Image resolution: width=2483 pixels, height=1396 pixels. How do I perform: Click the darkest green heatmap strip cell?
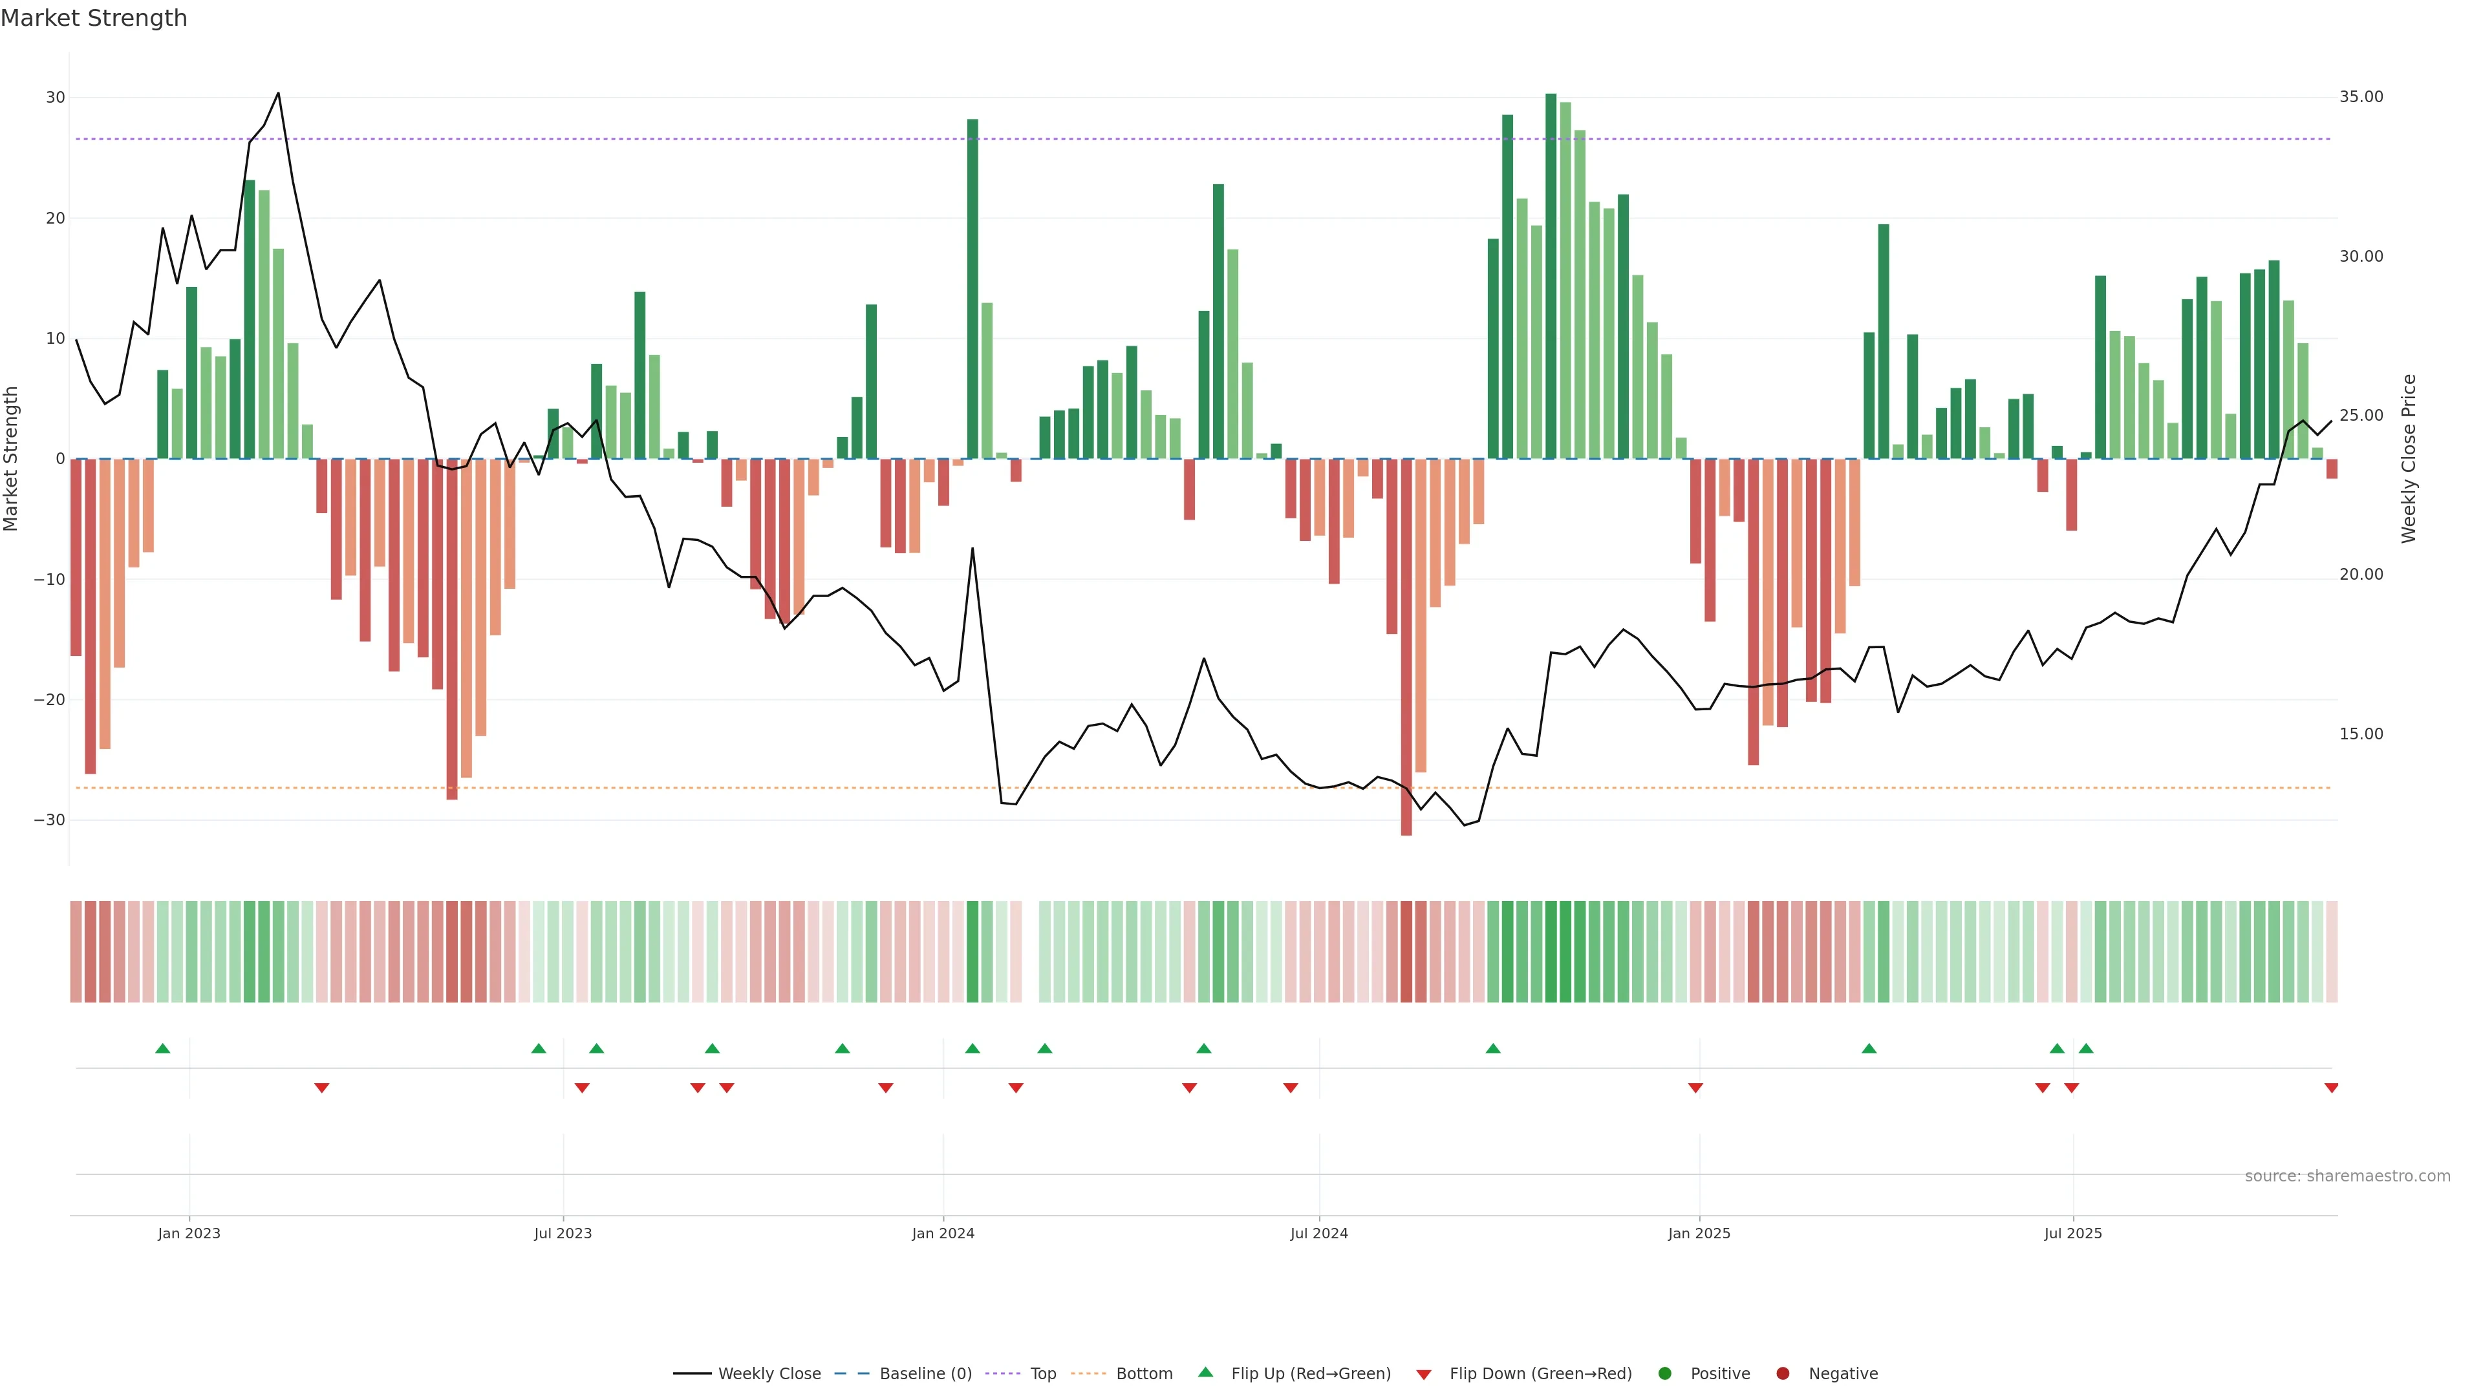(x=1551, y=952)
